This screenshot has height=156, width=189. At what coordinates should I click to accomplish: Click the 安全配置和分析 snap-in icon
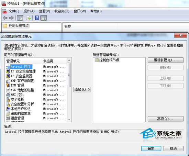(x=8, y=104)
